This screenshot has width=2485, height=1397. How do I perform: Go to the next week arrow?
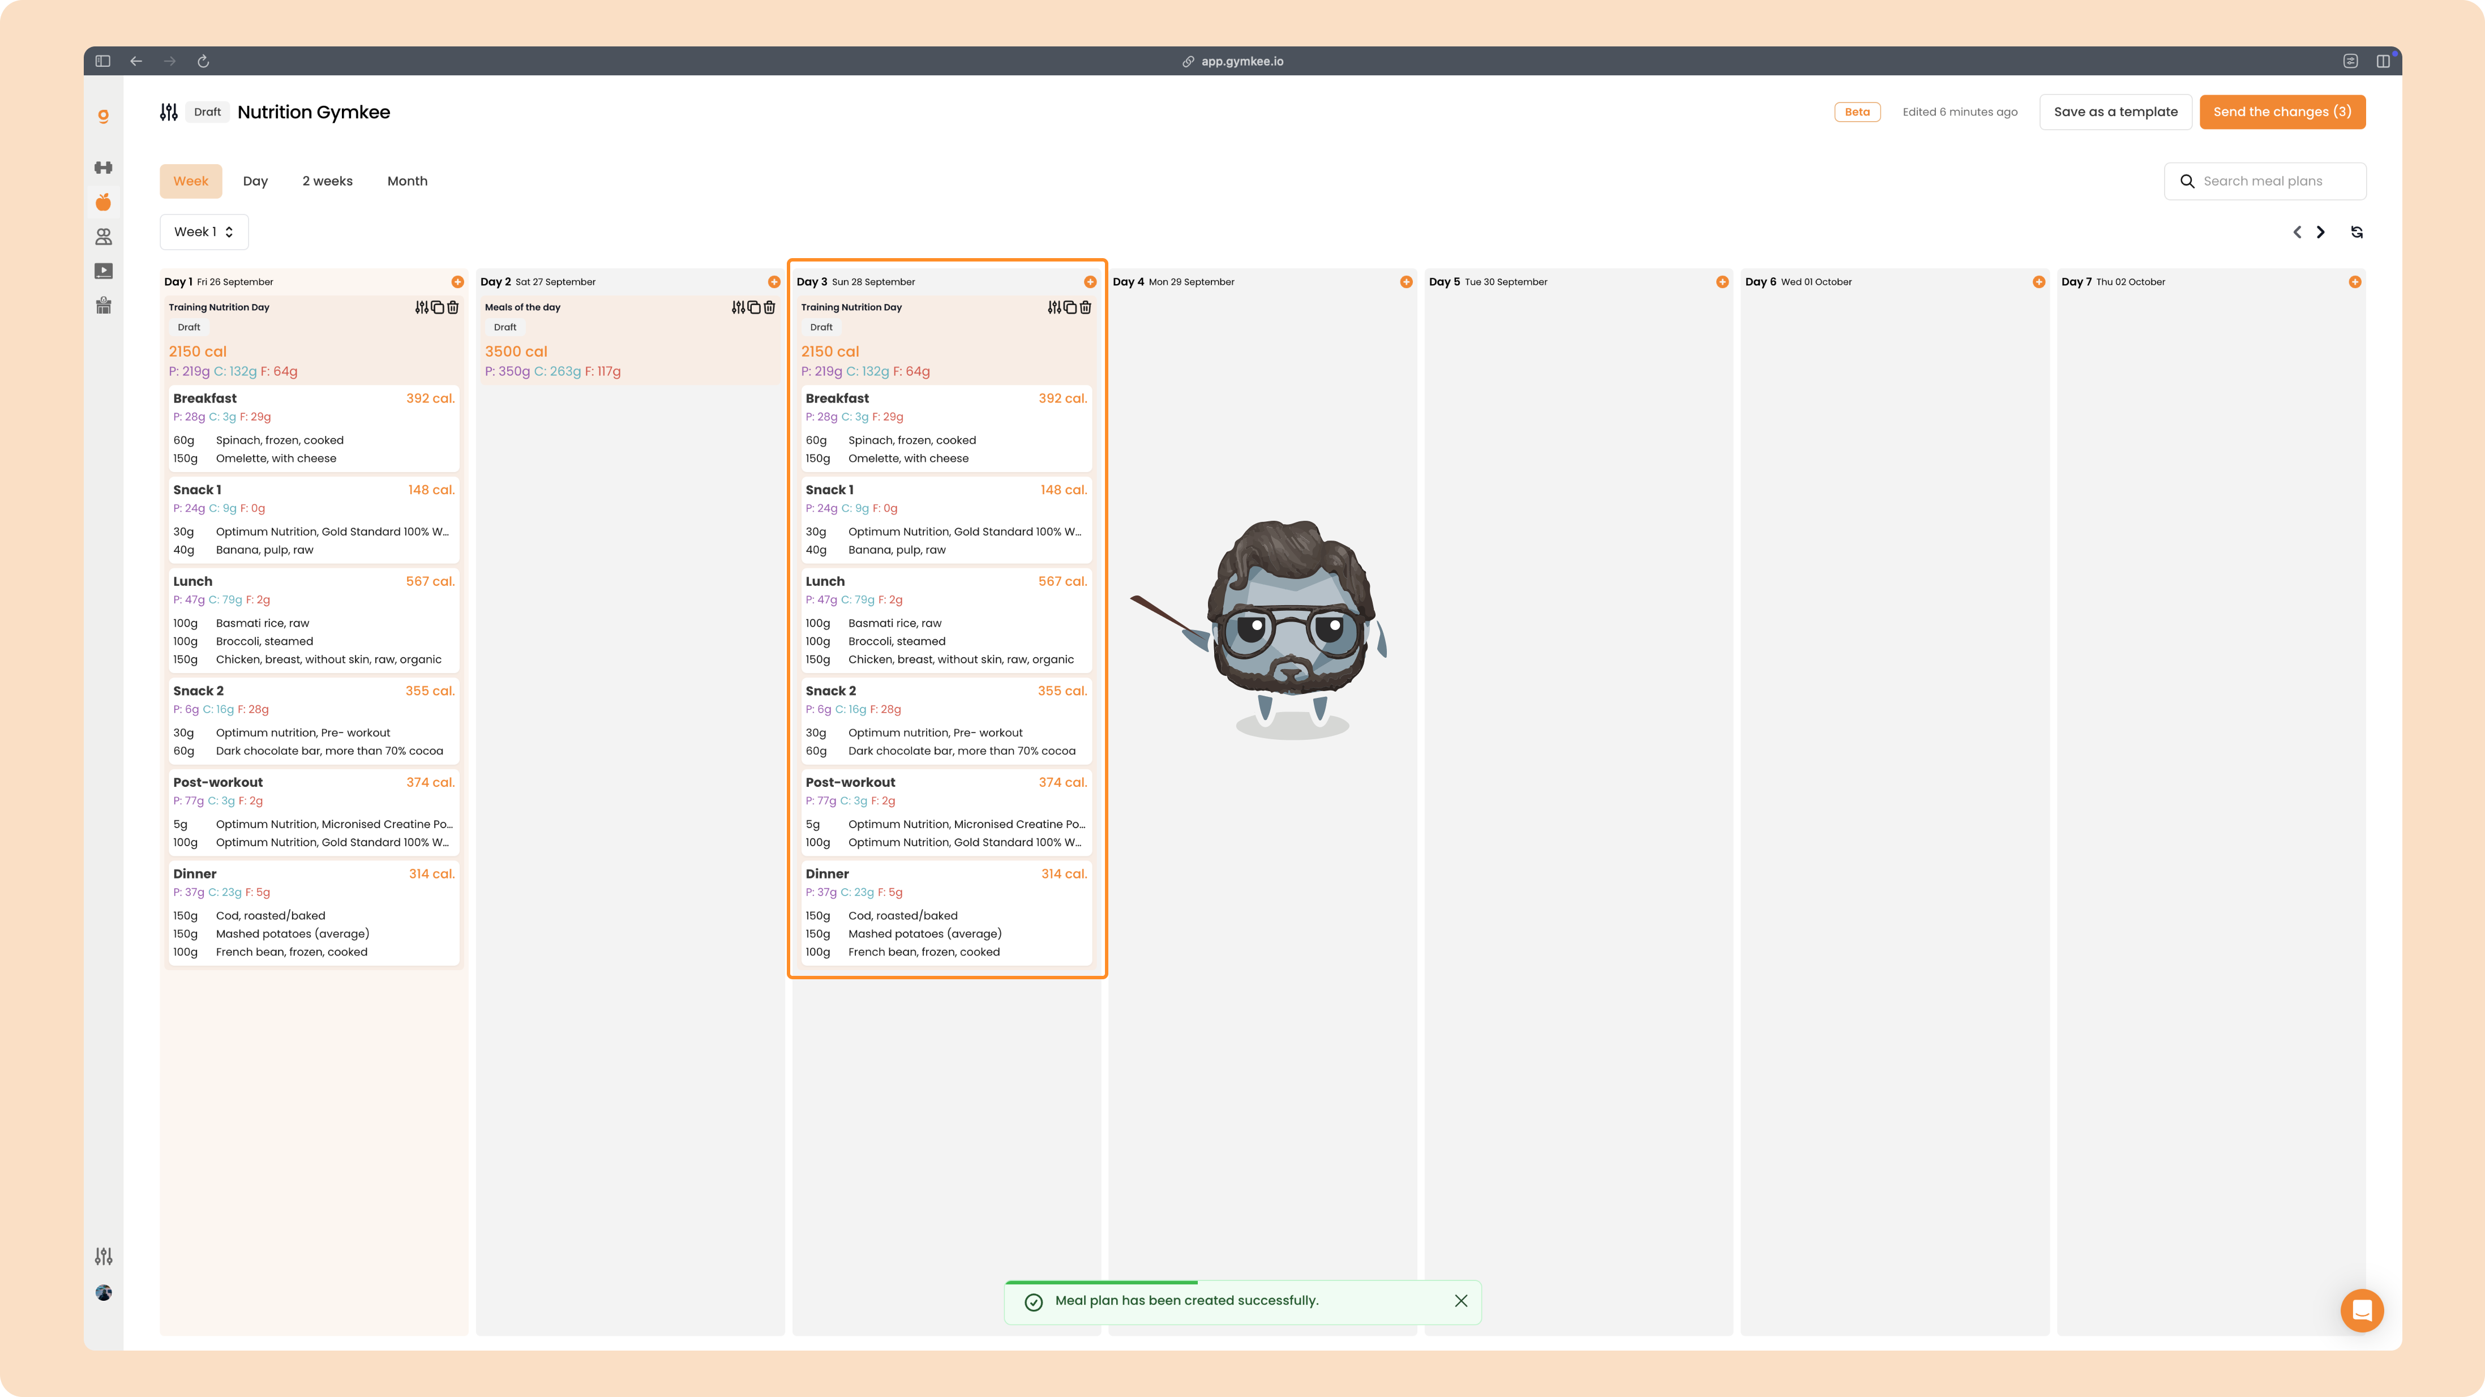tap(2321, 232)
